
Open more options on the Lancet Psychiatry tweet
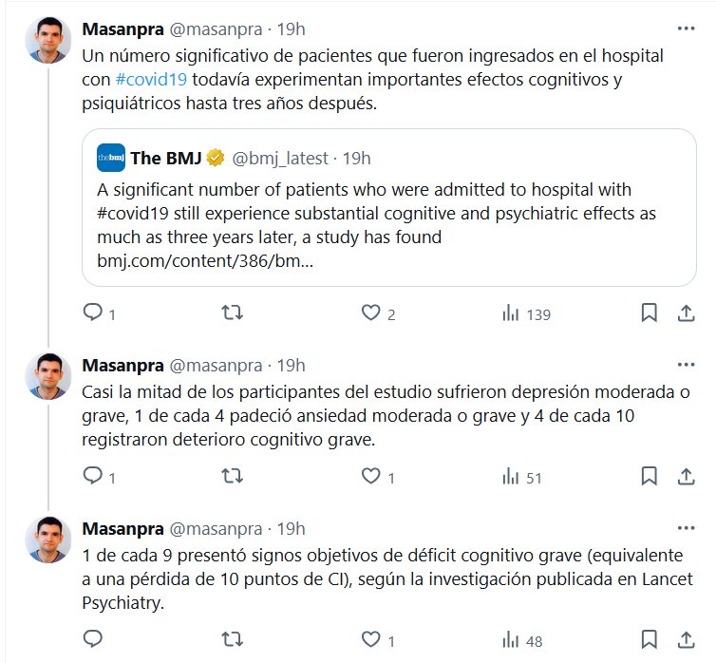(685, 528)
